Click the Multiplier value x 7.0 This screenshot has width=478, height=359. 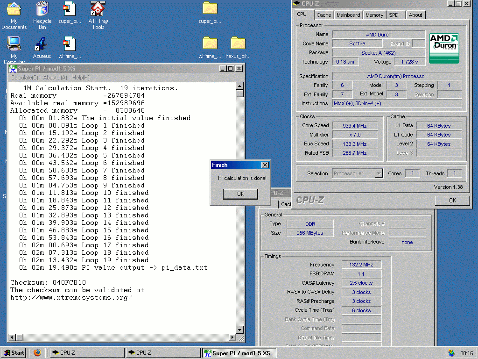[355, 135]
